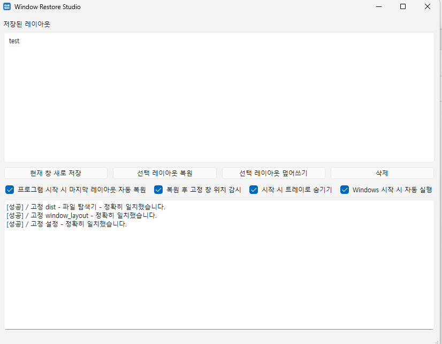Turn off Windows 시작 시 자동 실행
Image resolution: width=442 pixels, height=344 pixels.
[345, 190]
